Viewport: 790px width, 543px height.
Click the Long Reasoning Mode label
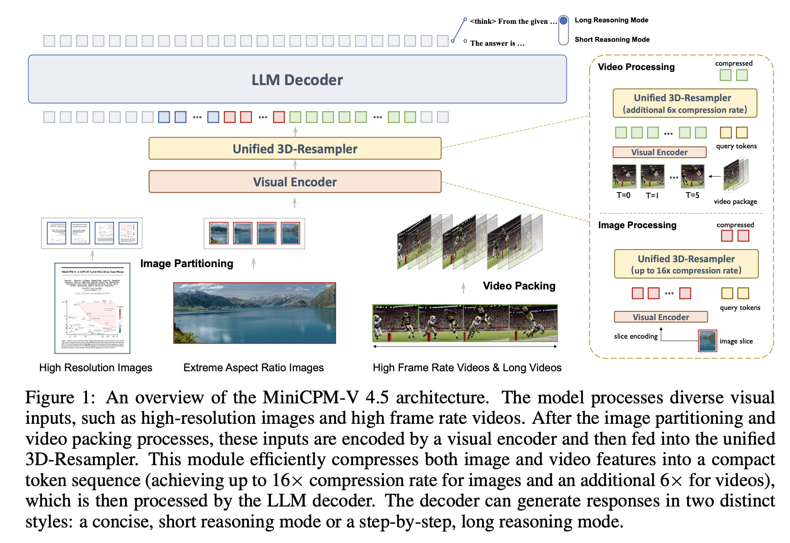pyautogui.click(x=611, y=20)
